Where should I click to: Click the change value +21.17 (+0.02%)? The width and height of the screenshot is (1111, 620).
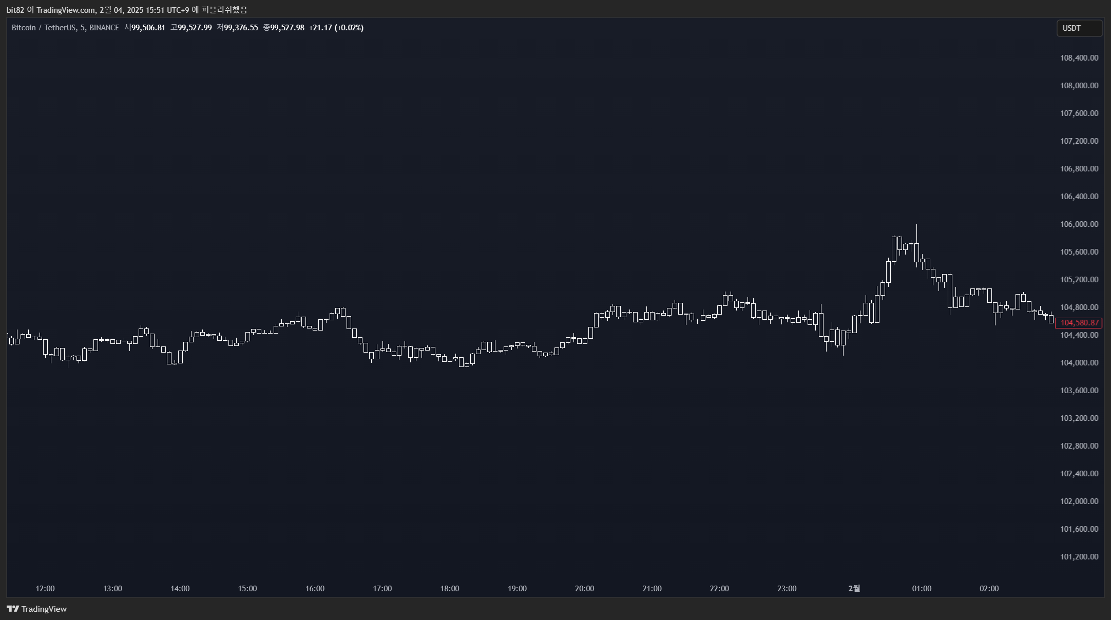(336, 28)
